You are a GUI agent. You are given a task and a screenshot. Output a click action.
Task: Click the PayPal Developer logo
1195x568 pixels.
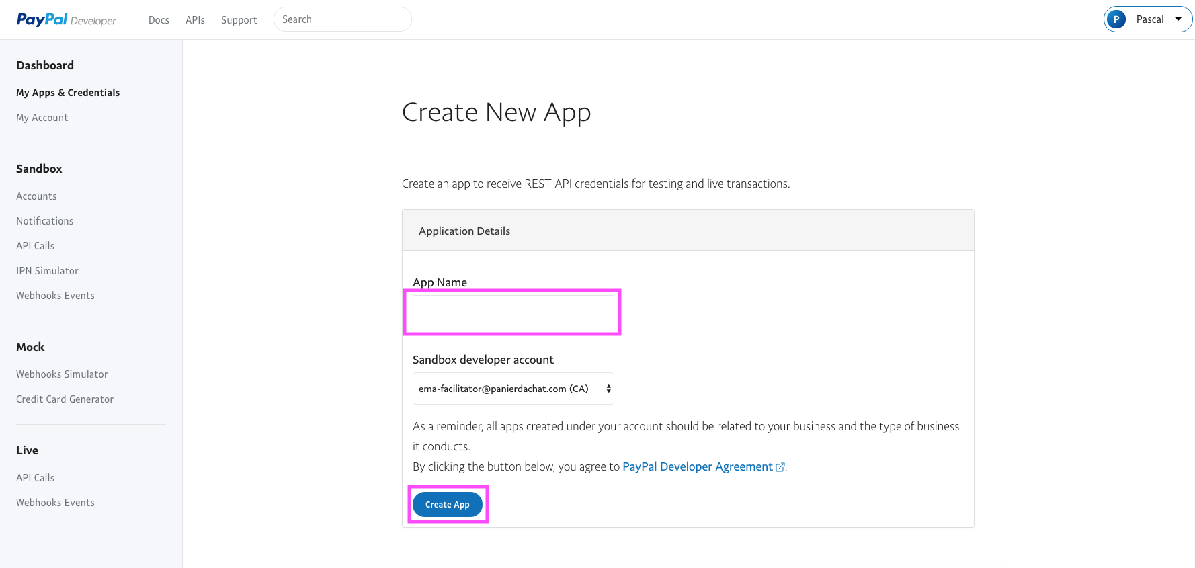[x=66, y=20]
